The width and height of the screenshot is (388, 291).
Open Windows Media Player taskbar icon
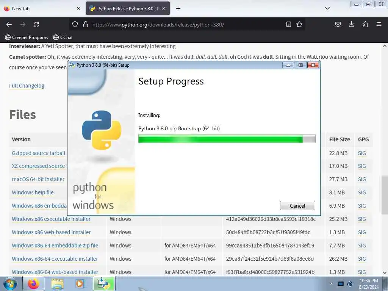[x=80, y=283]
